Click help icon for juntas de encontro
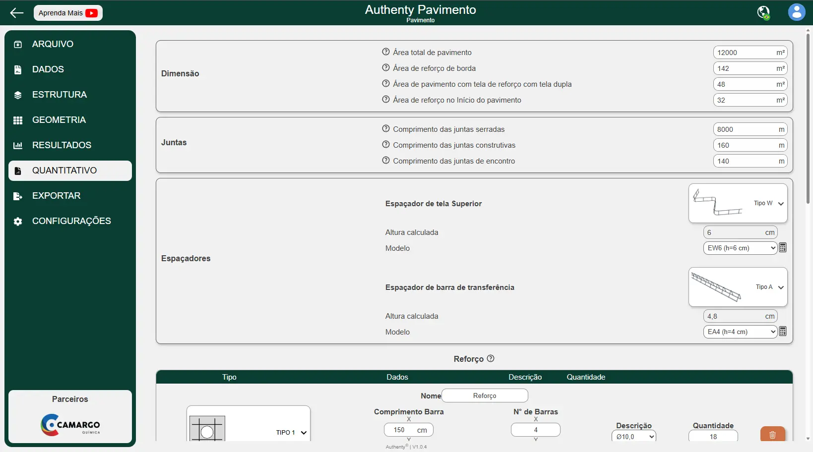Screen dimensions: 813x452 pos(386,161)
